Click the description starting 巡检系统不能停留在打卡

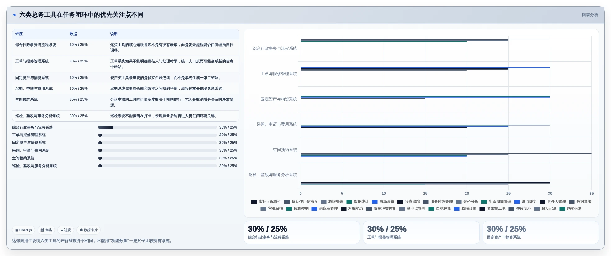[164, 116]
